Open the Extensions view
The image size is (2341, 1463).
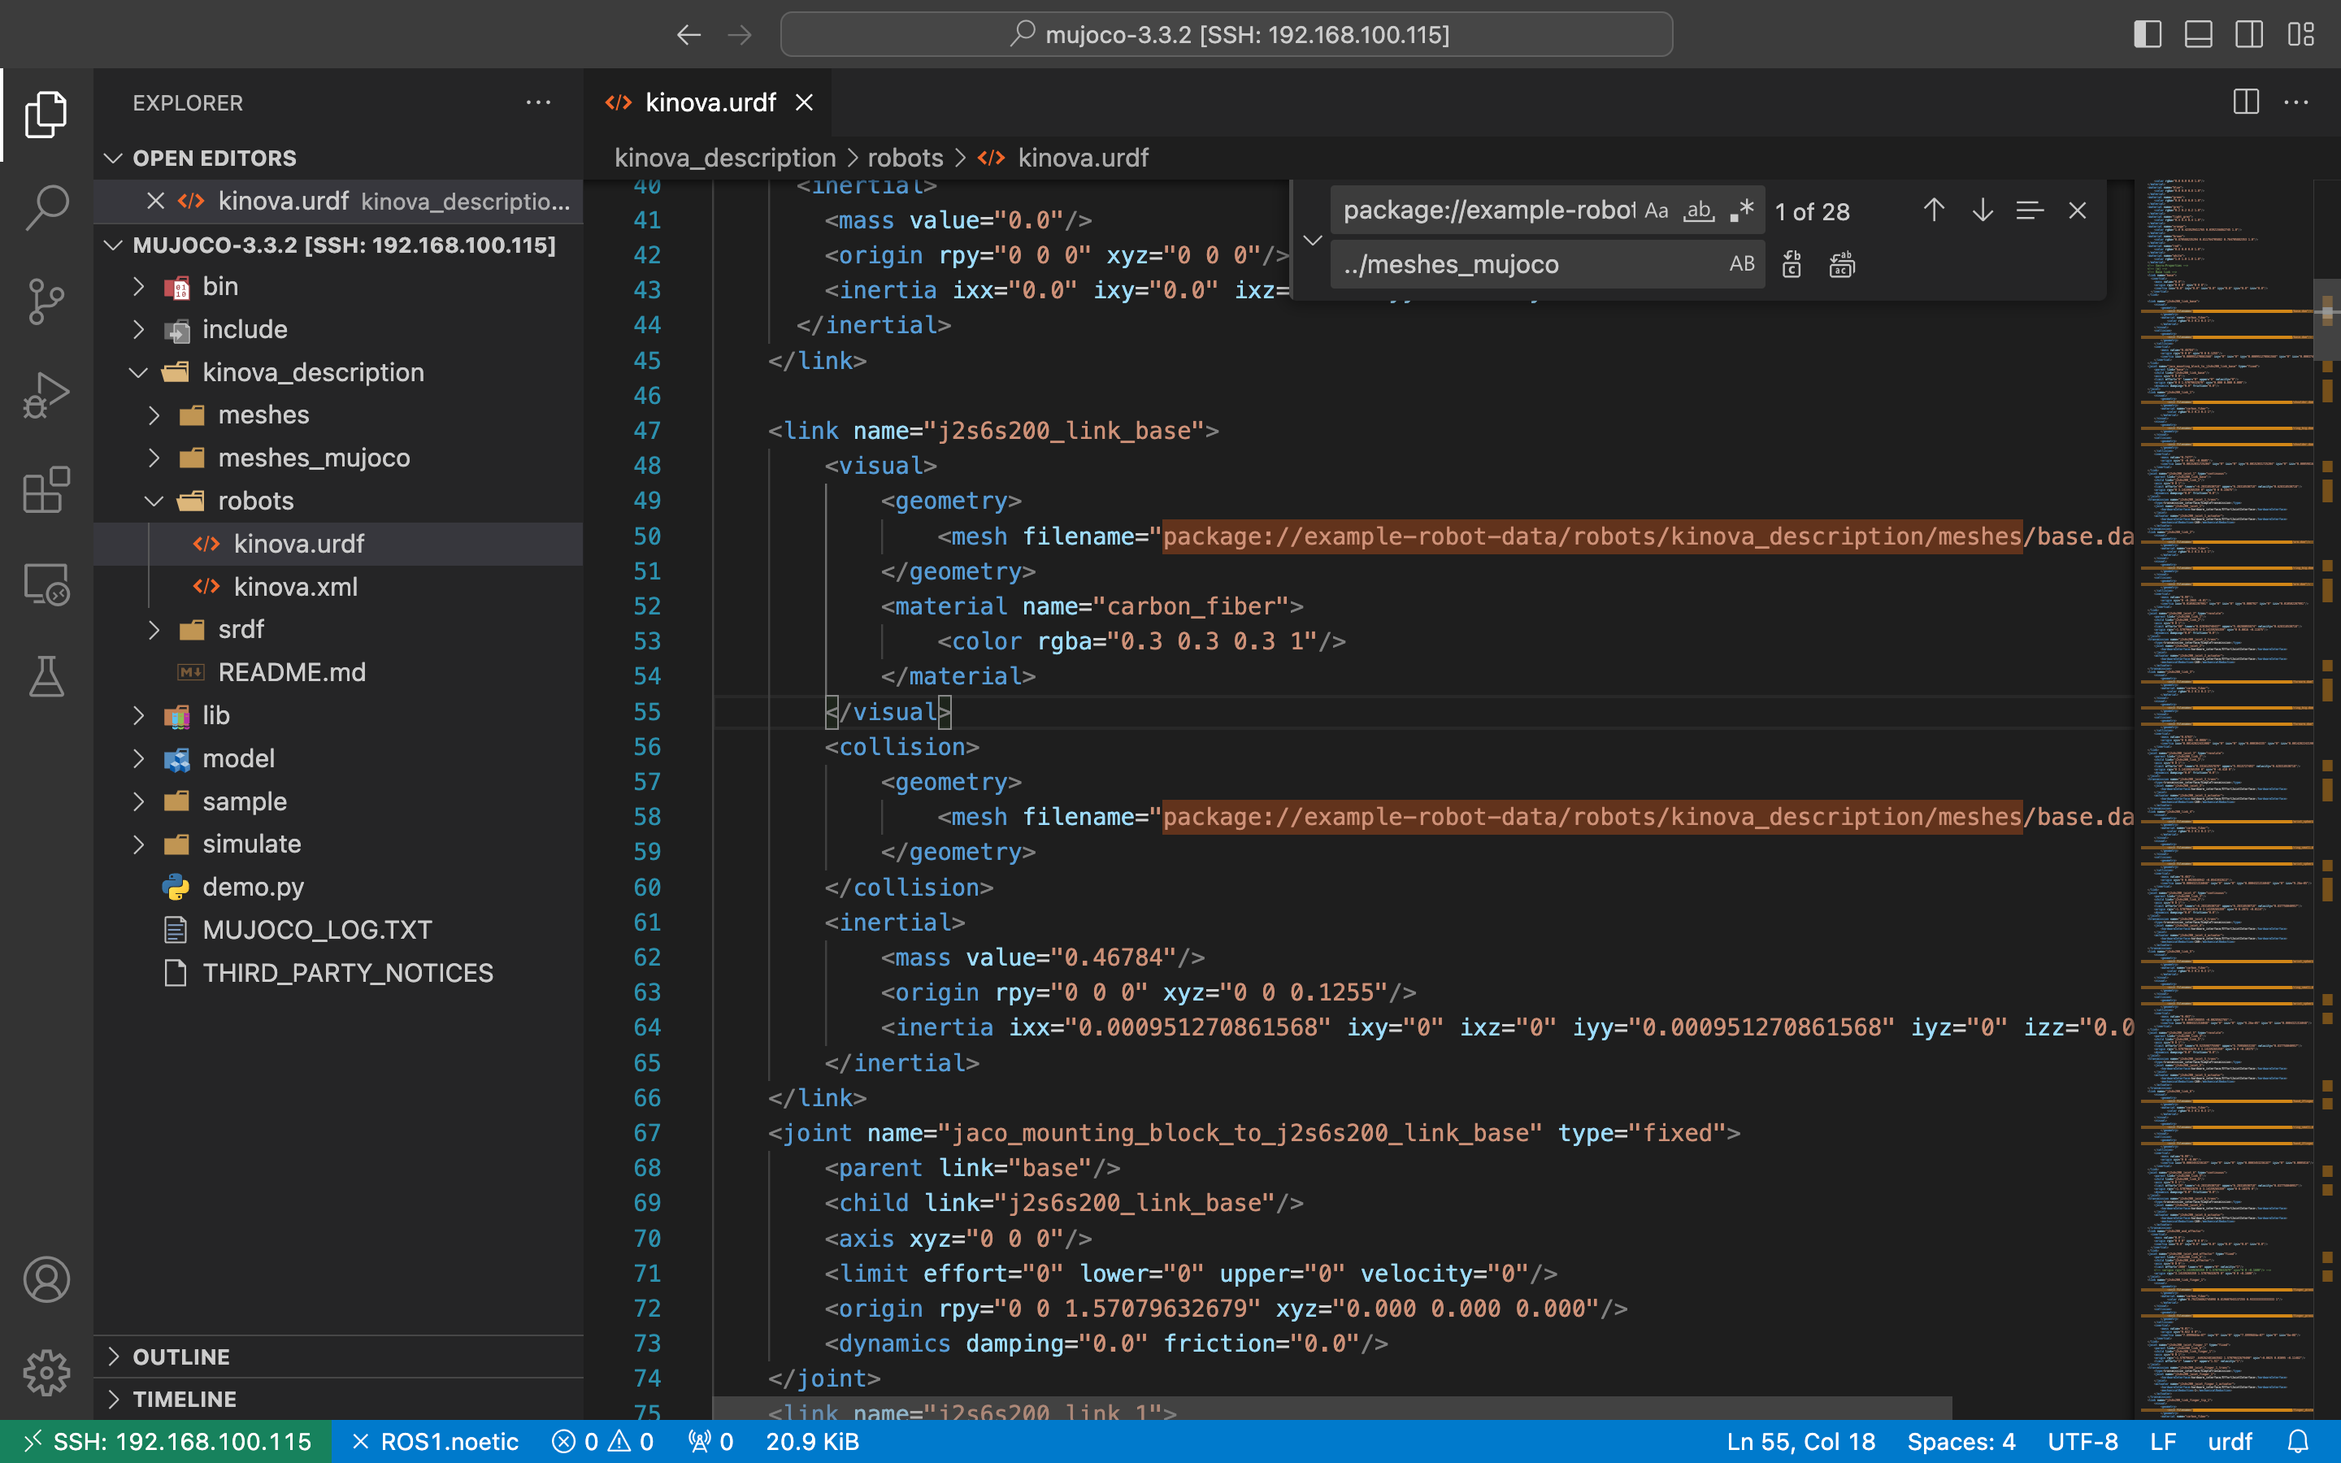(x=46, y=491)
